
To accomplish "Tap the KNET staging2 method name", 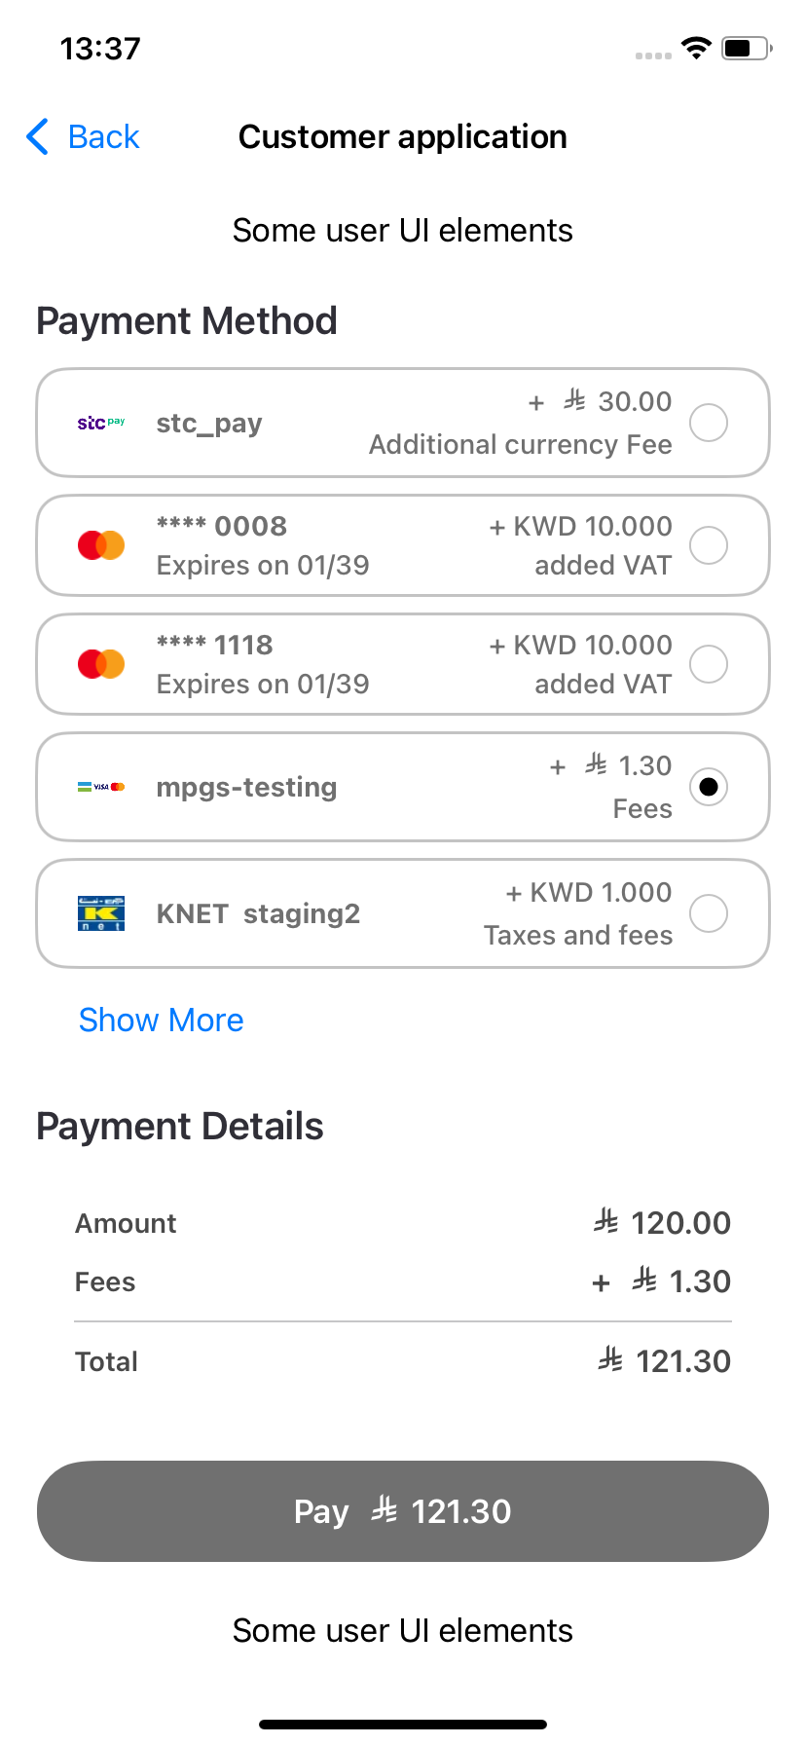I will point(258,913).
